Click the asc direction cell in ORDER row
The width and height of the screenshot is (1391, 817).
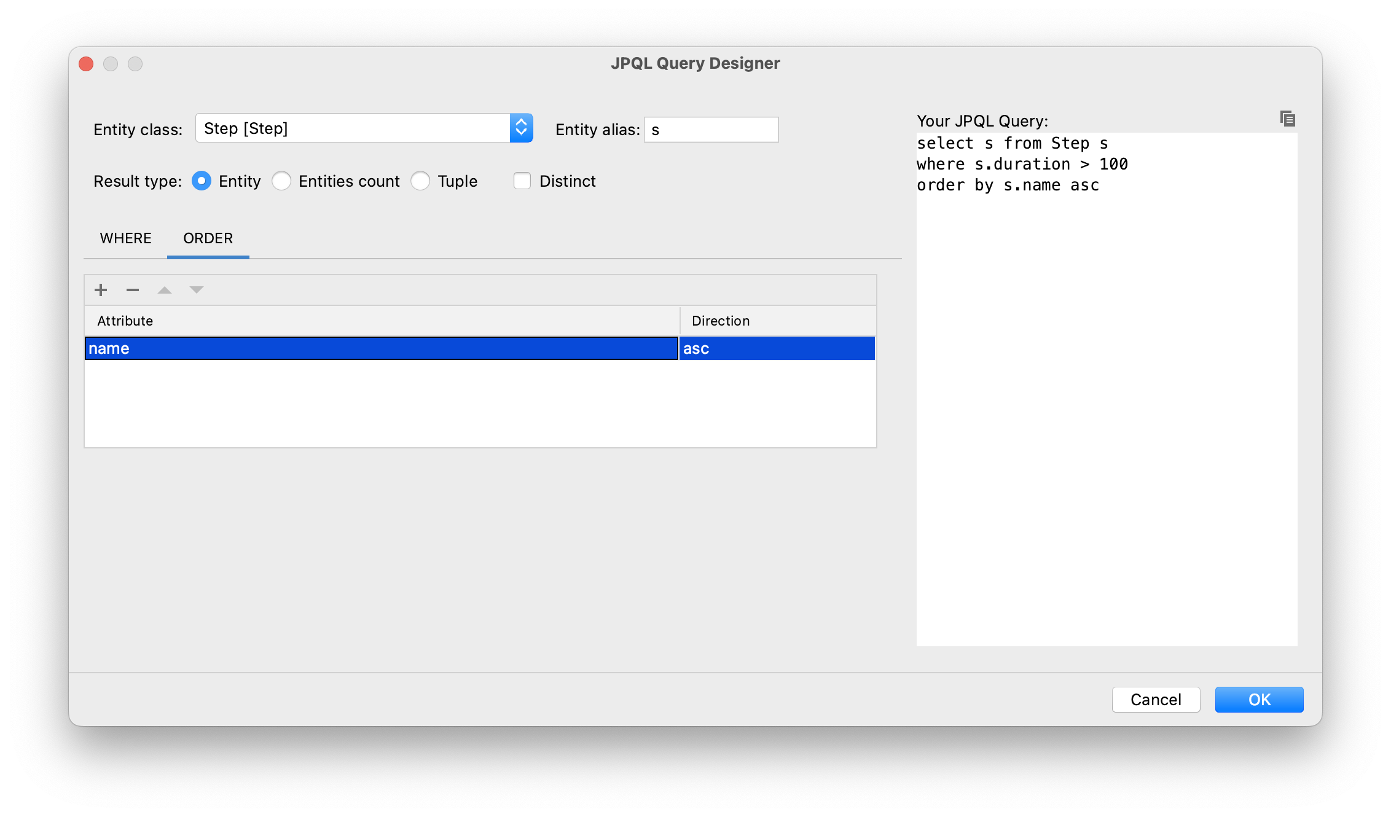[x=778, y=348]
